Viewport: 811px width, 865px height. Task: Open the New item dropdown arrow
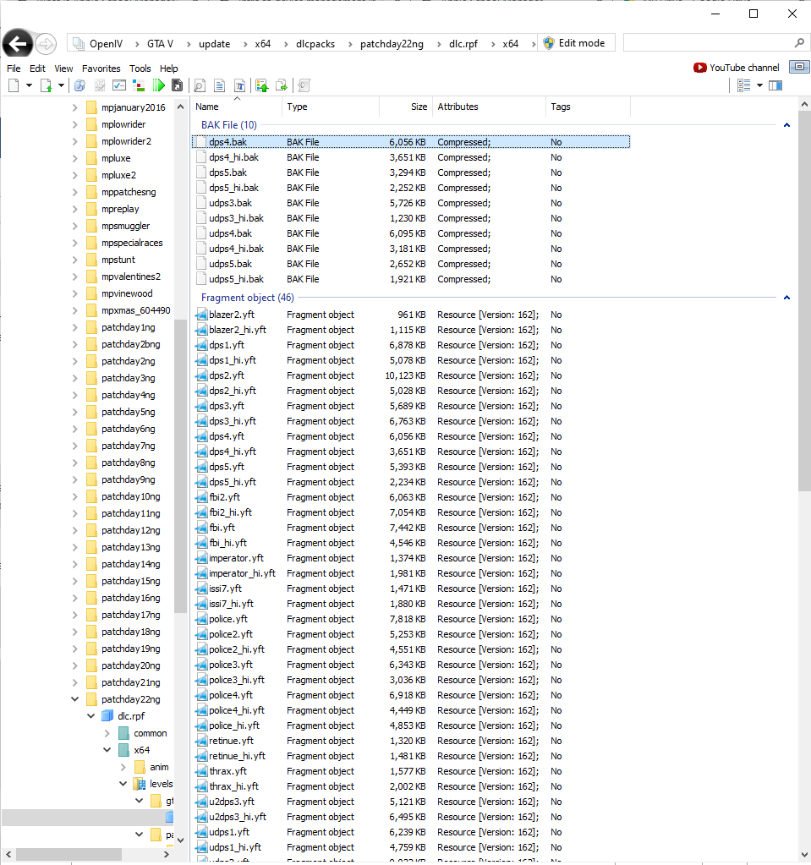coord(29,85)
